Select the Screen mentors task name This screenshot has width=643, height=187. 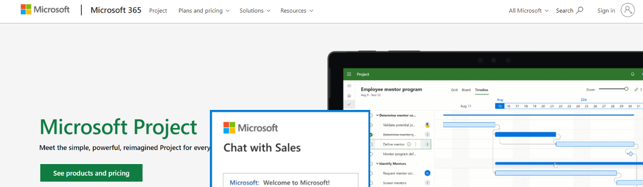tap(394, 183)
